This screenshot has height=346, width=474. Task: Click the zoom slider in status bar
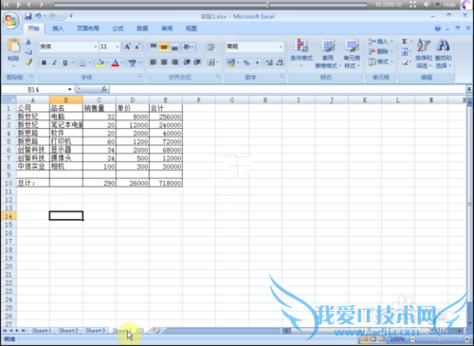coord(440,339)
